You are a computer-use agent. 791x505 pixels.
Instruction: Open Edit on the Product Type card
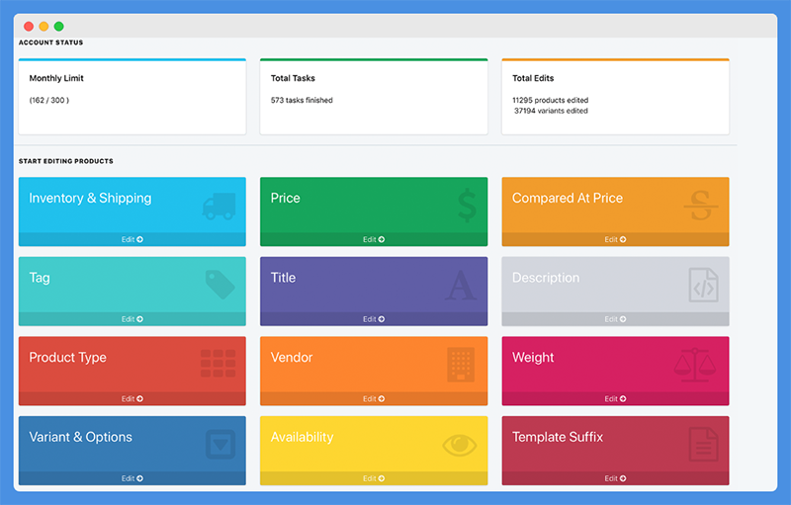[132, 398]
